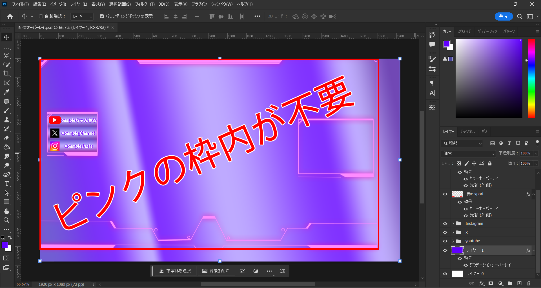The width and height of the screenshot is (541, 288).
Task: Open the layer filter 種類 dropdown
Action: click(462, 143)
